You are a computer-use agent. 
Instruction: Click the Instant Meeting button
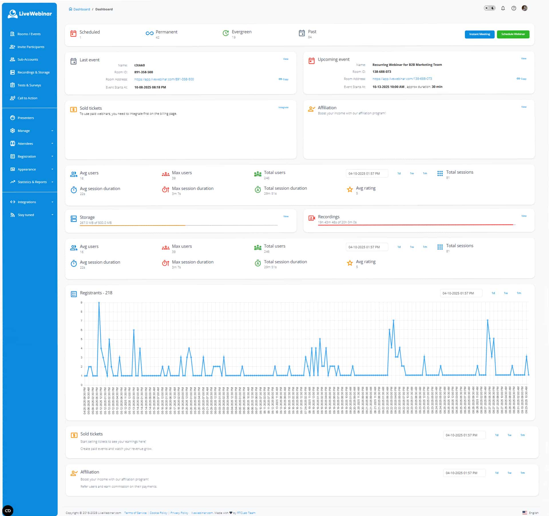coord(479,34)
